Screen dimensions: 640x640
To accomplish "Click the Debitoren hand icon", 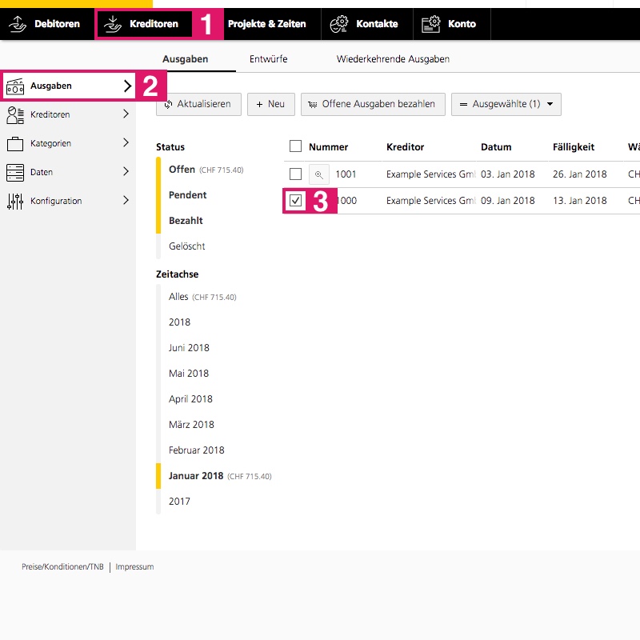I will 18,24.
